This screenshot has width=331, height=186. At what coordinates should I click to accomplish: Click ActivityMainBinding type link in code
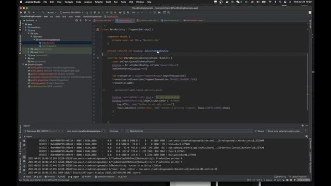click(156, 51)
